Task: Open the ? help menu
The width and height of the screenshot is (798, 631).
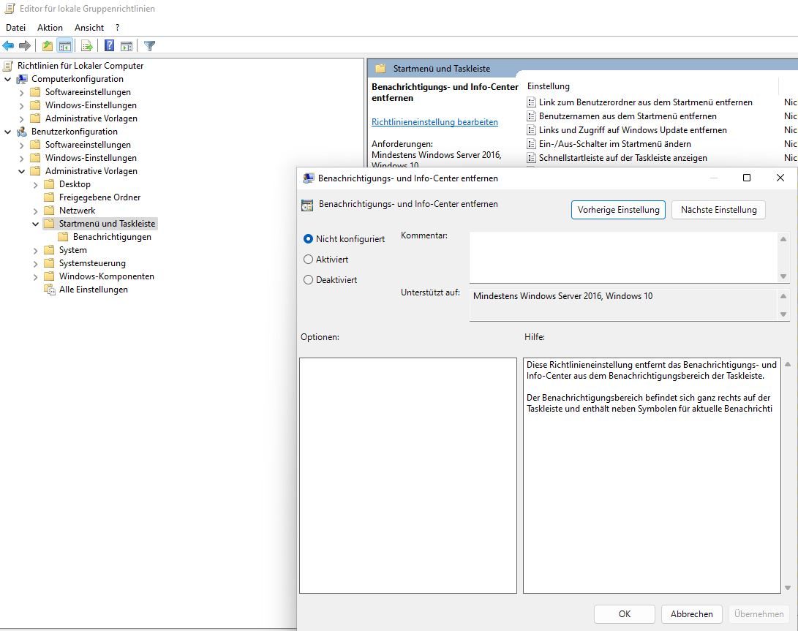Action: click(118, 28)
